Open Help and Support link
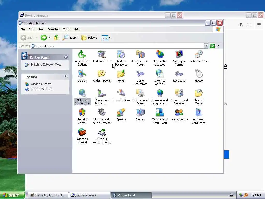This screenshot has width=265, height=199. 41,89
